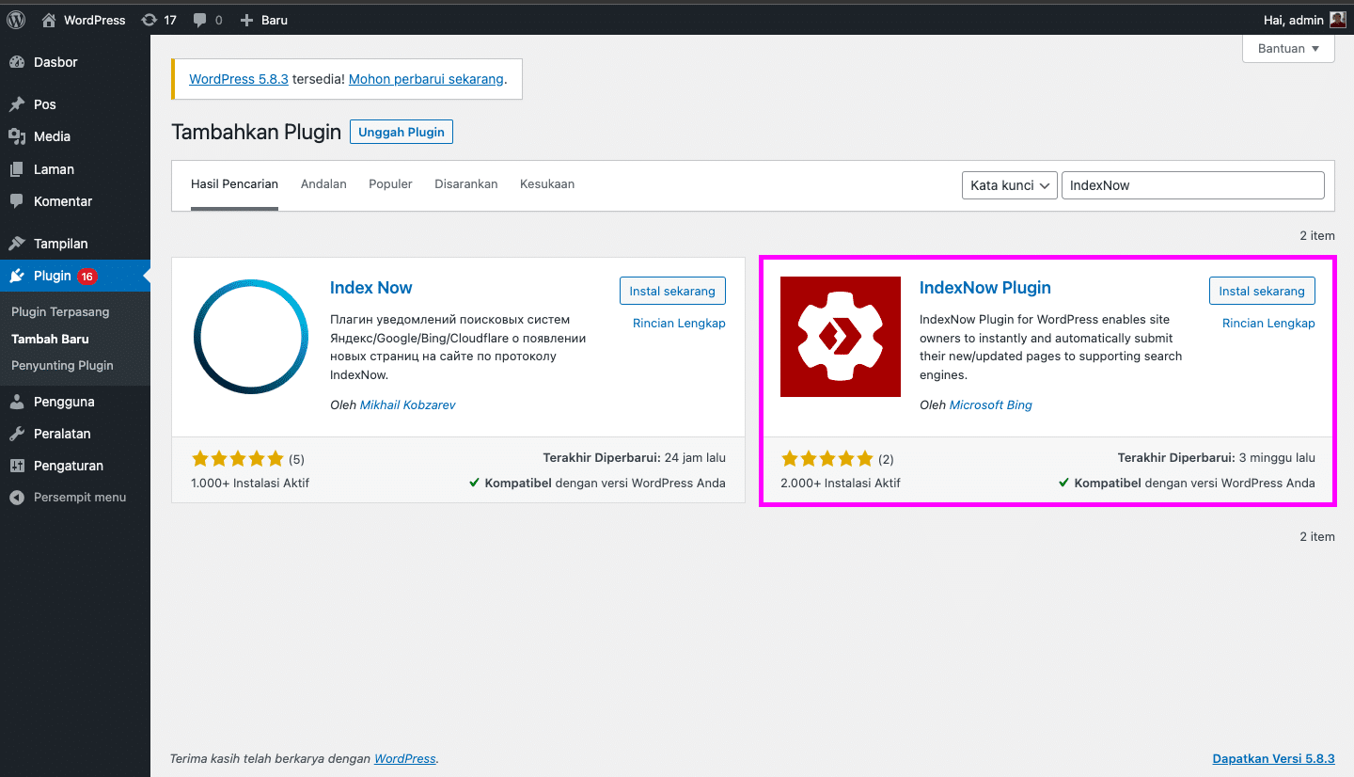
Task: Open Plugin Terpasang in the sidebar submenu
Action: pos(60,311)
